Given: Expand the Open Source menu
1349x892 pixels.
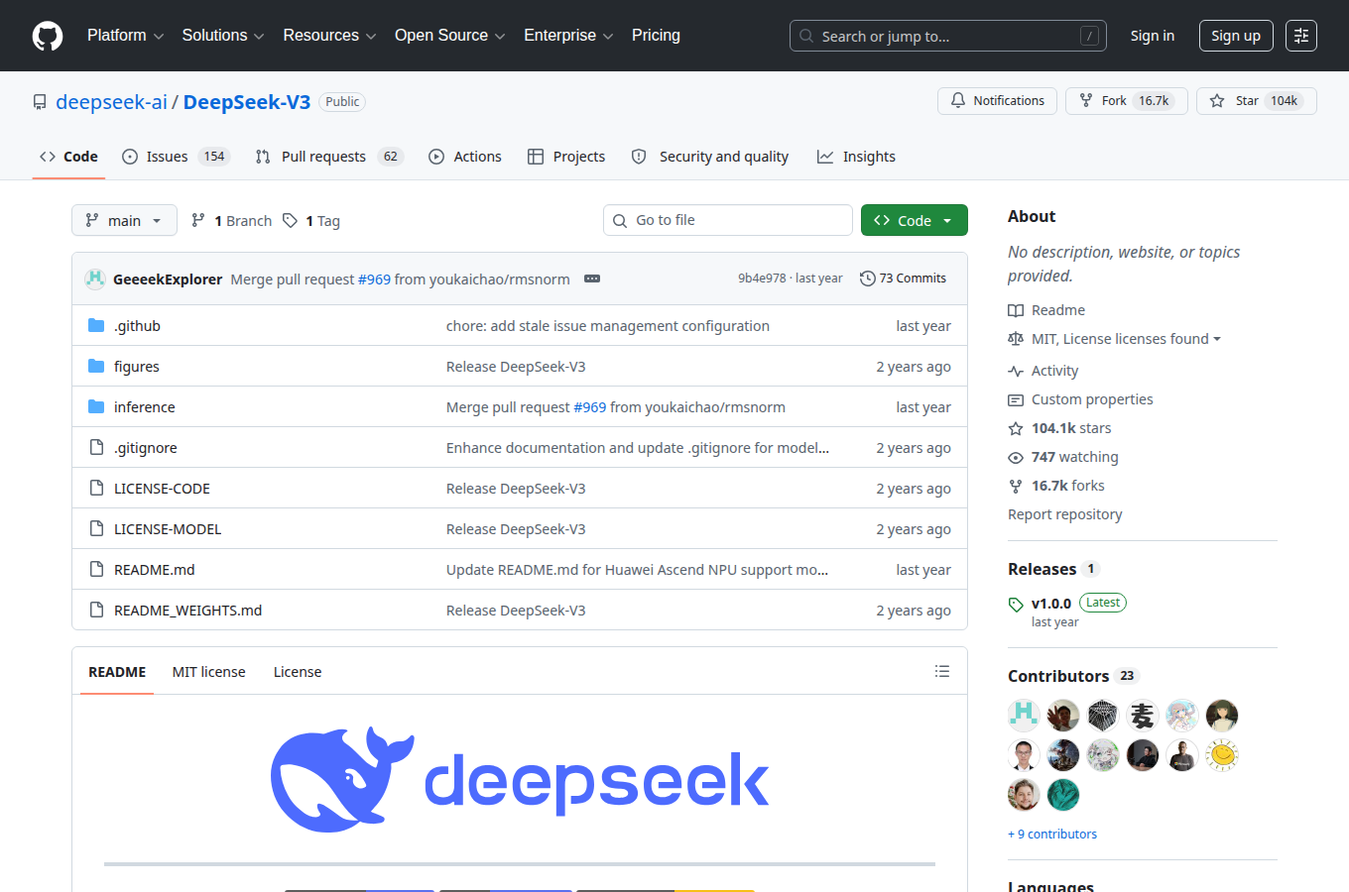Looking at the screenshot, I should point(449,36).
